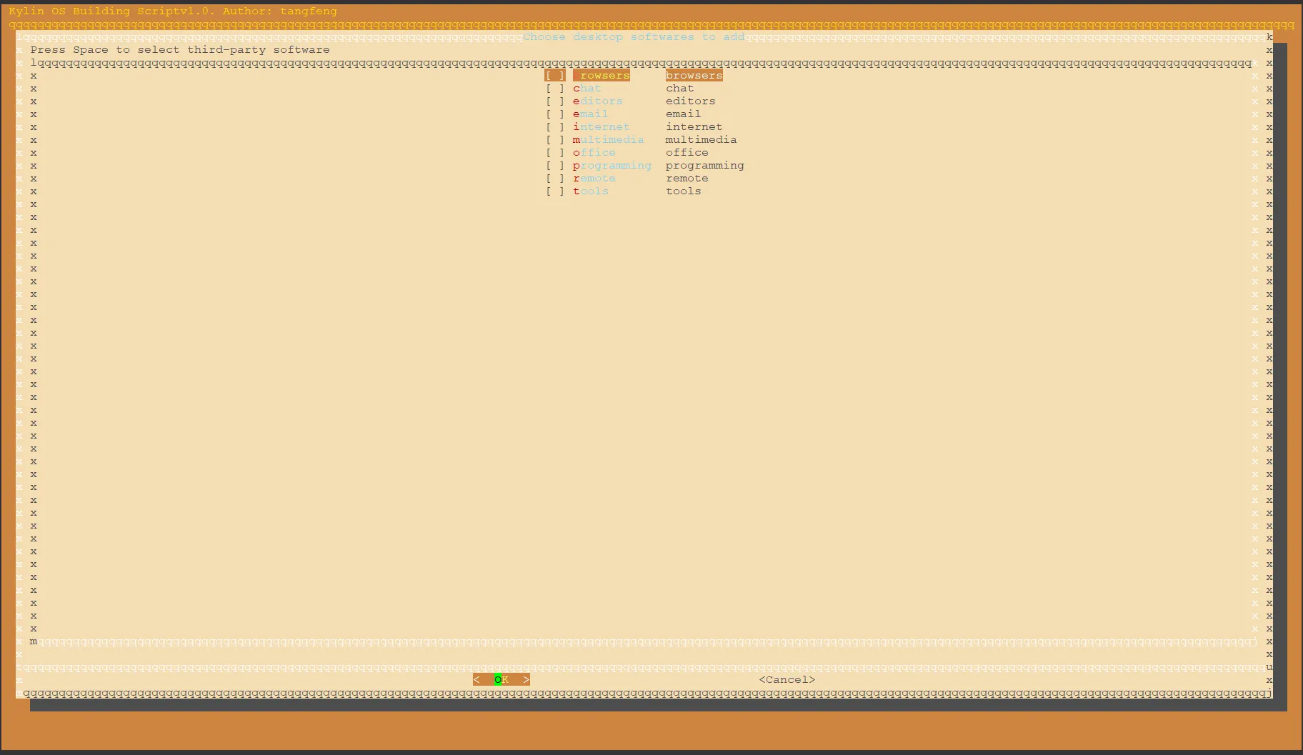Select the blue 'chat' tag label
This screenshot has width=1303, height=755.
click(586, 89)
